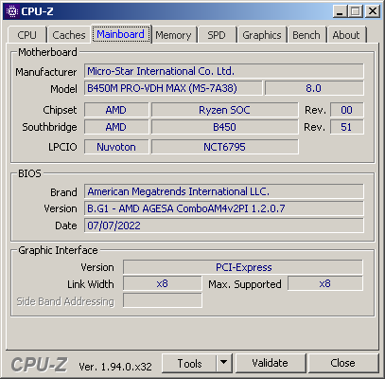Click the PCI-Express graphic interface version
This screenshot has height=379, width=385.
coord(243,267)
